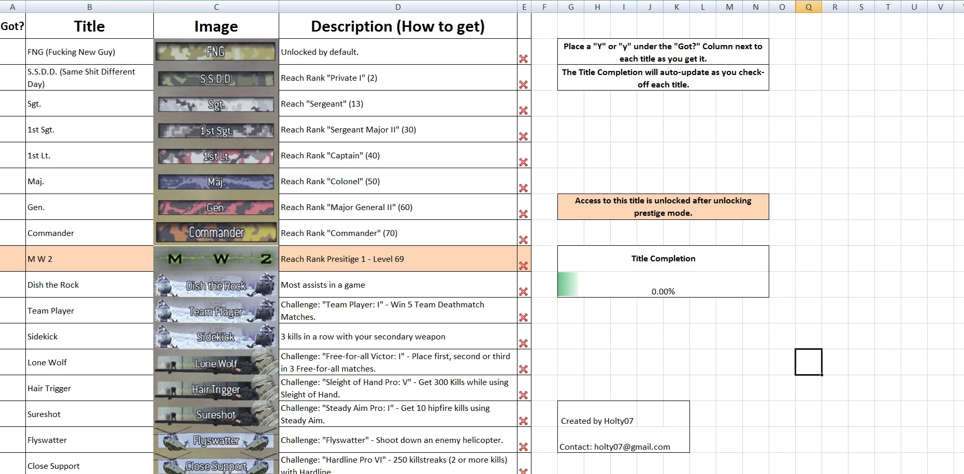964x474 pixels.
Task: Select column D header
Action: (398, 7)
